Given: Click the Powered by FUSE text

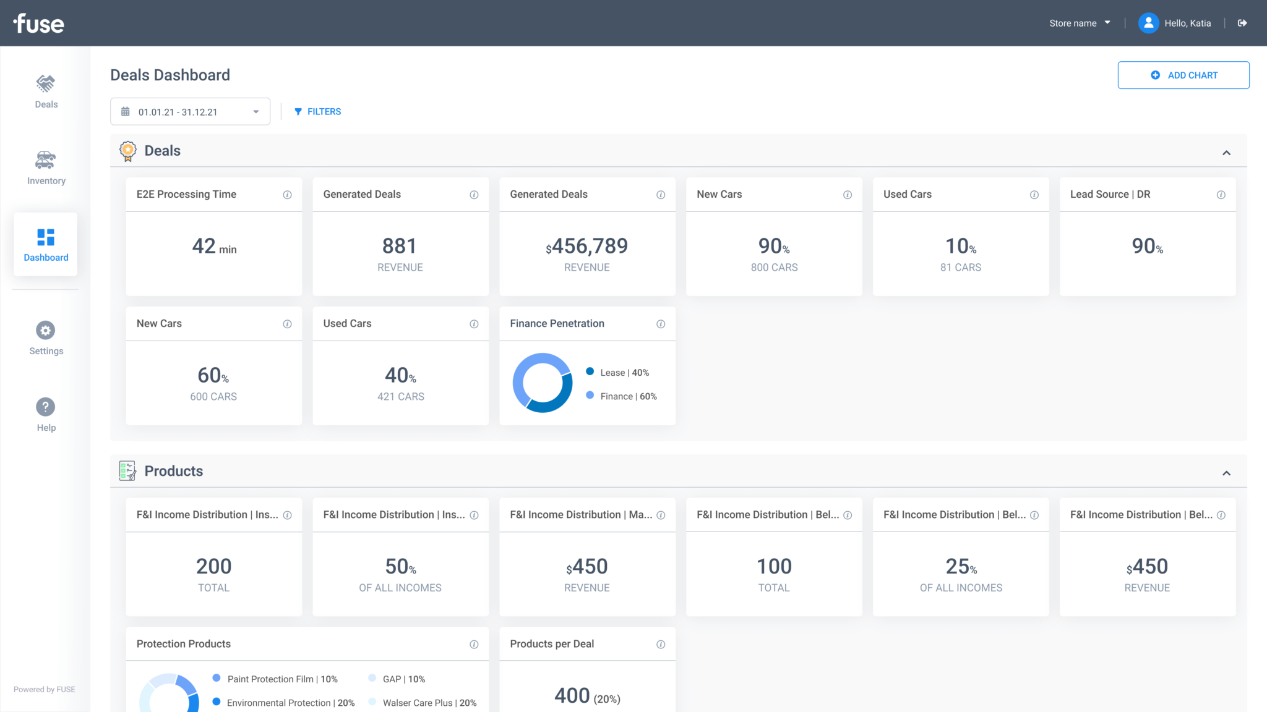Looking at the screenshot, I should (x=45, y=690).
